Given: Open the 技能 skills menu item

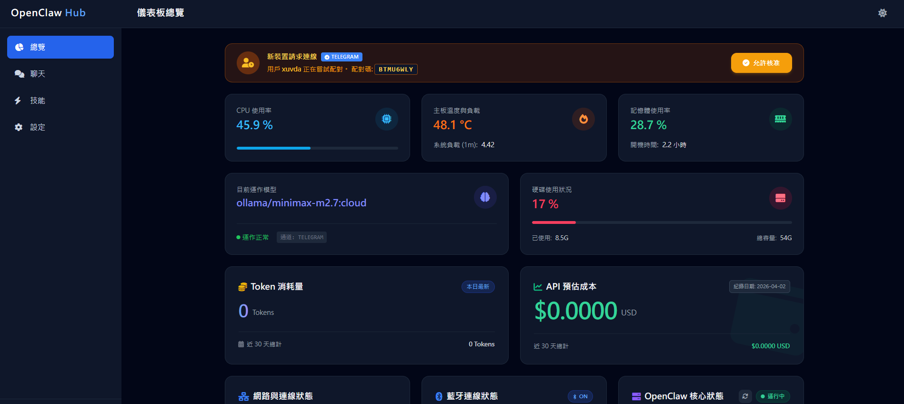Looking at the screenshot, I should tap(60, 101).
